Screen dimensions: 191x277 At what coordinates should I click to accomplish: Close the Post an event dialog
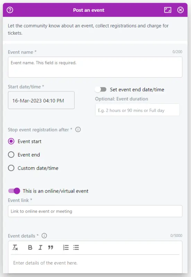click(180, 10)
